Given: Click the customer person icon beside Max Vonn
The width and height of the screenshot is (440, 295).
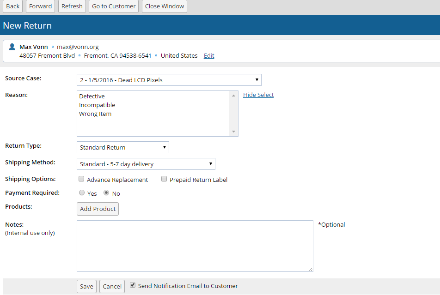Looking at the screenshot, I should pos(12,47).
